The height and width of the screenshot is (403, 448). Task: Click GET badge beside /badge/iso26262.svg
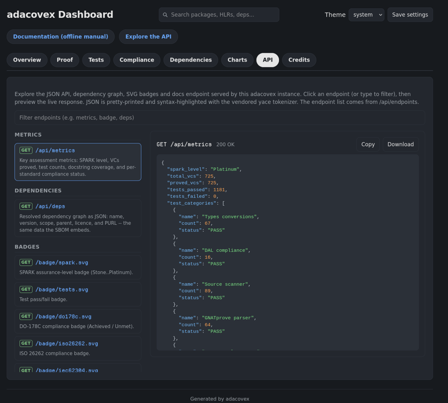[x=26, y=343]
